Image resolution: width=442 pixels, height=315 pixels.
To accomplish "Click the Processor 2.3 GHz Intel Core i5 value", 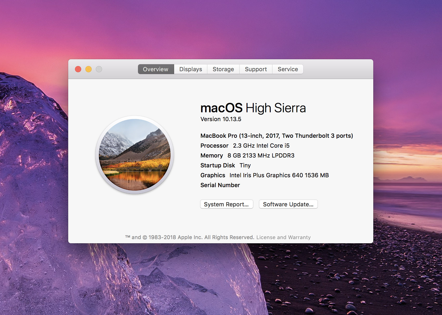I will [x=261, y=146].
